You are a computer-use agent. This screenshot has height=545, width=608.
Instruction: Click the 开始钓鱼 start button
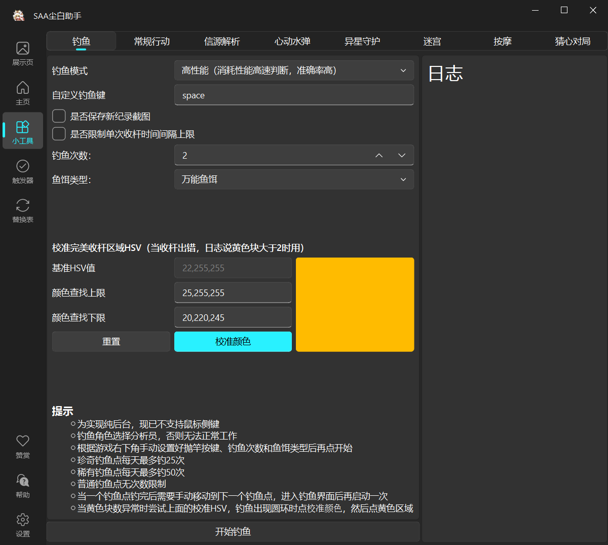coord(233,532)
